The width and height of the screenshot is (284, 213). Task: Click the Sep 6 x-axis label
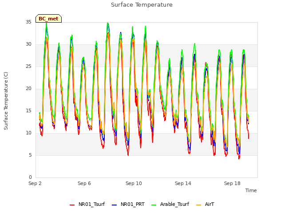(84, 183)
